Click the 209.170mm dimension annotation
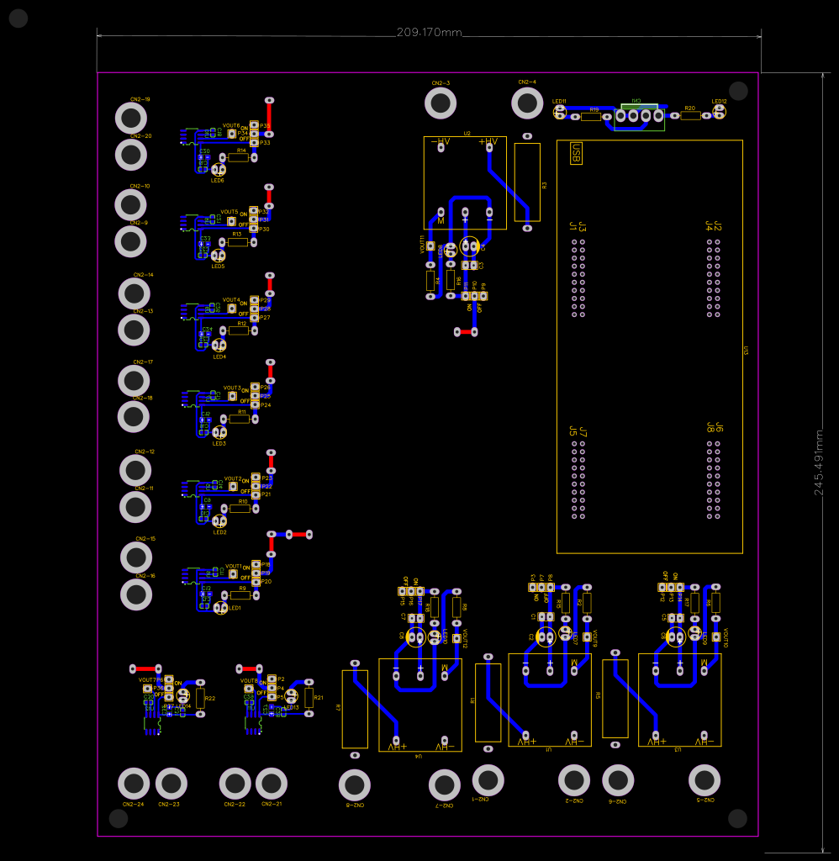This screenshot has width=839, height=861. pos(429,34)
